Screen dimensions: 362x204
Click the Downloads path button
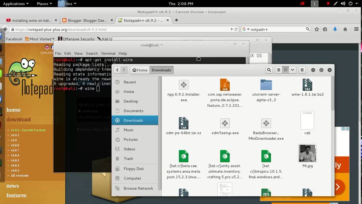161,70
